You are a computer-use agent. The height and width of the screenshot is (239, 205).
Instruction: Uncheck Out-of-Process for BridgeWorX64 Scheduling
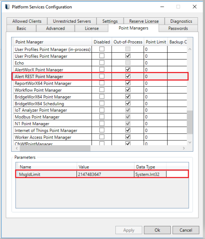click(128, 103)
